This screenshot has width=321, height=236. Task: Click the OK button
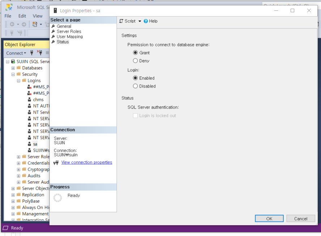[x=269, y=218]
